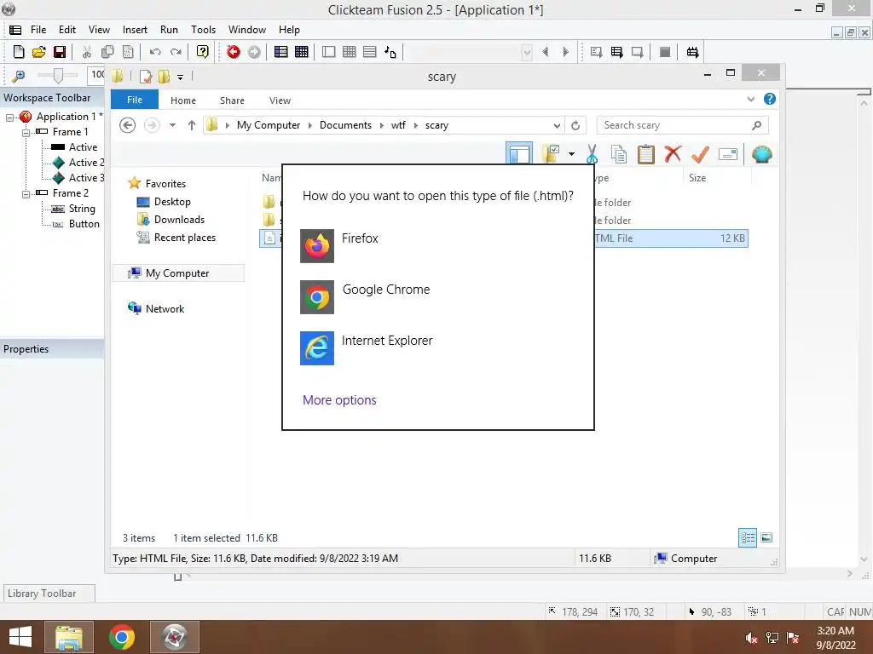Go up one folder with the up arrow

pos(192,125)
